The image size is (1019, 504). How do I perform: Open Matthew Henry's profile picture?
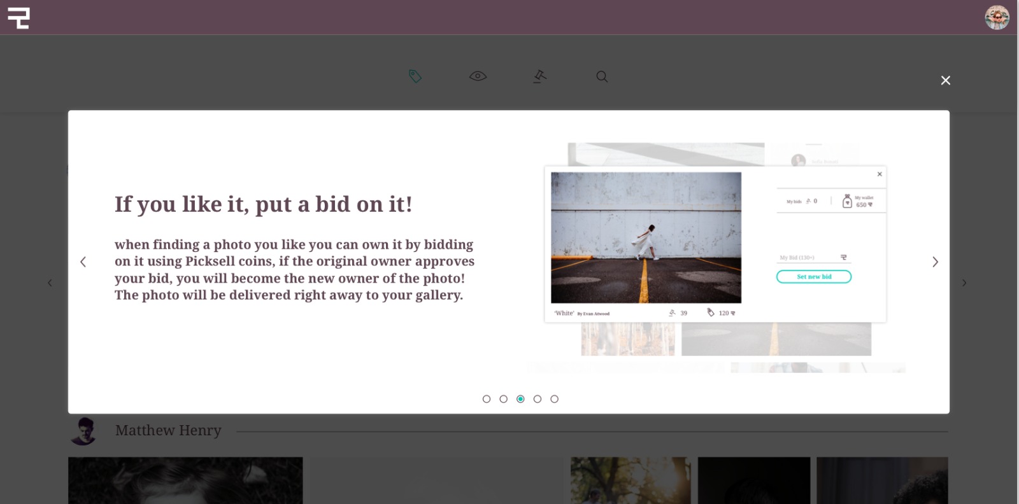point(83,431)
